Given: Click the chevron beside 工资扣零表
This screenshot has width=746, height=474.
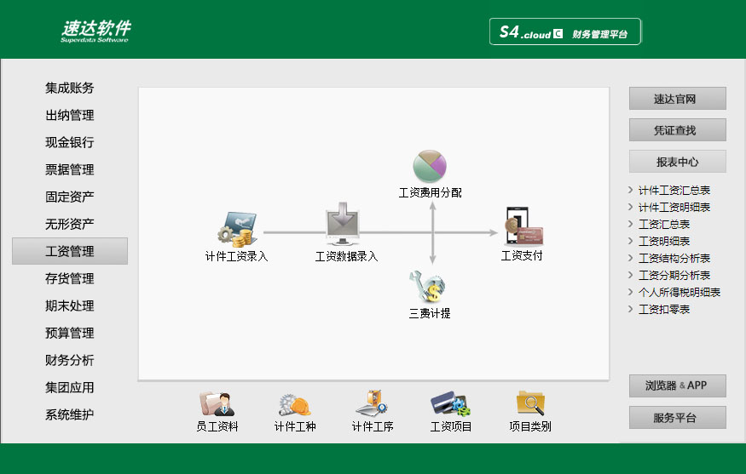Looking at the screenshot, I should [630, 309].
